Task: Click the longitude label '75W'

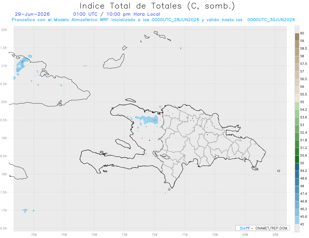Action: point(64,234)
